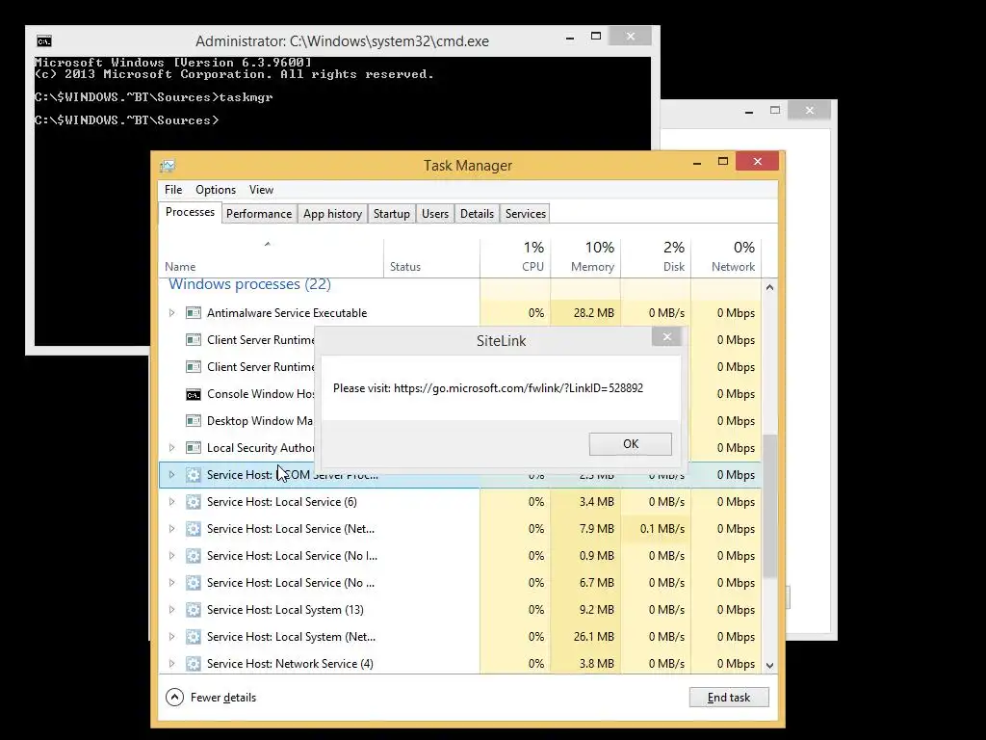Screen dimensions: 986x740
Task: Sort processes by CPU column
Action: (x=515, y=258)
